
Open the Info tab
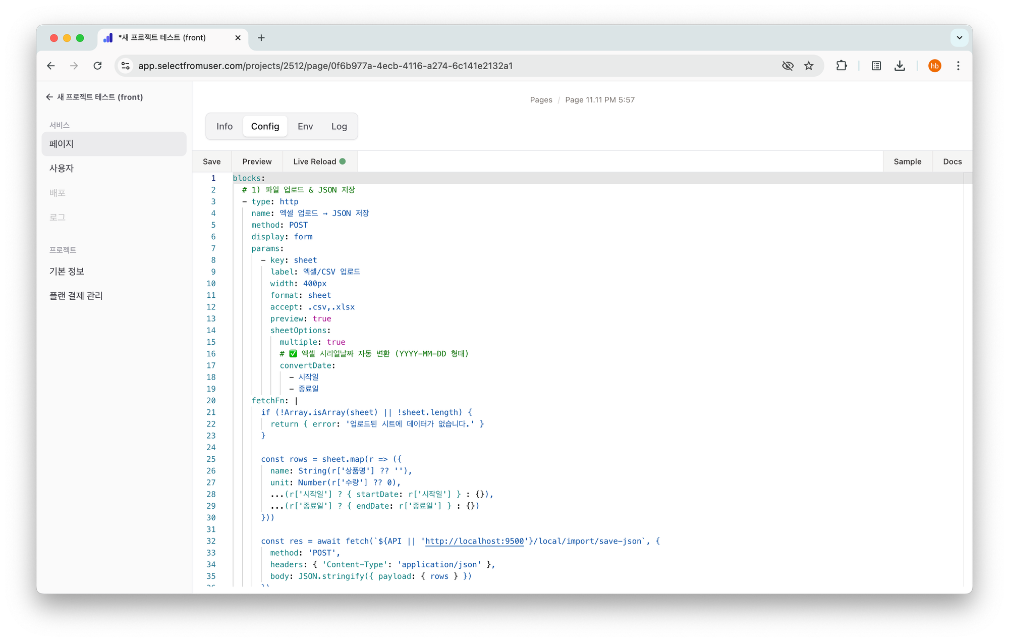pyautogui.click(x=225, y=126)
